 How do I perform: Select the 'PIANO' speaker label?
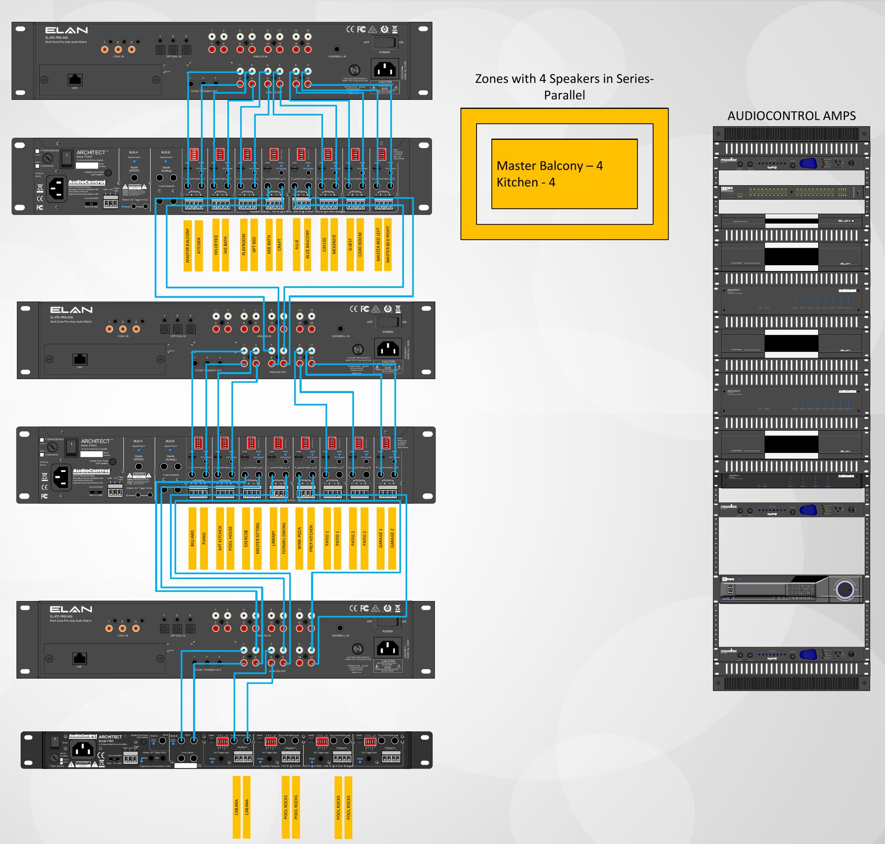[204, 538]
